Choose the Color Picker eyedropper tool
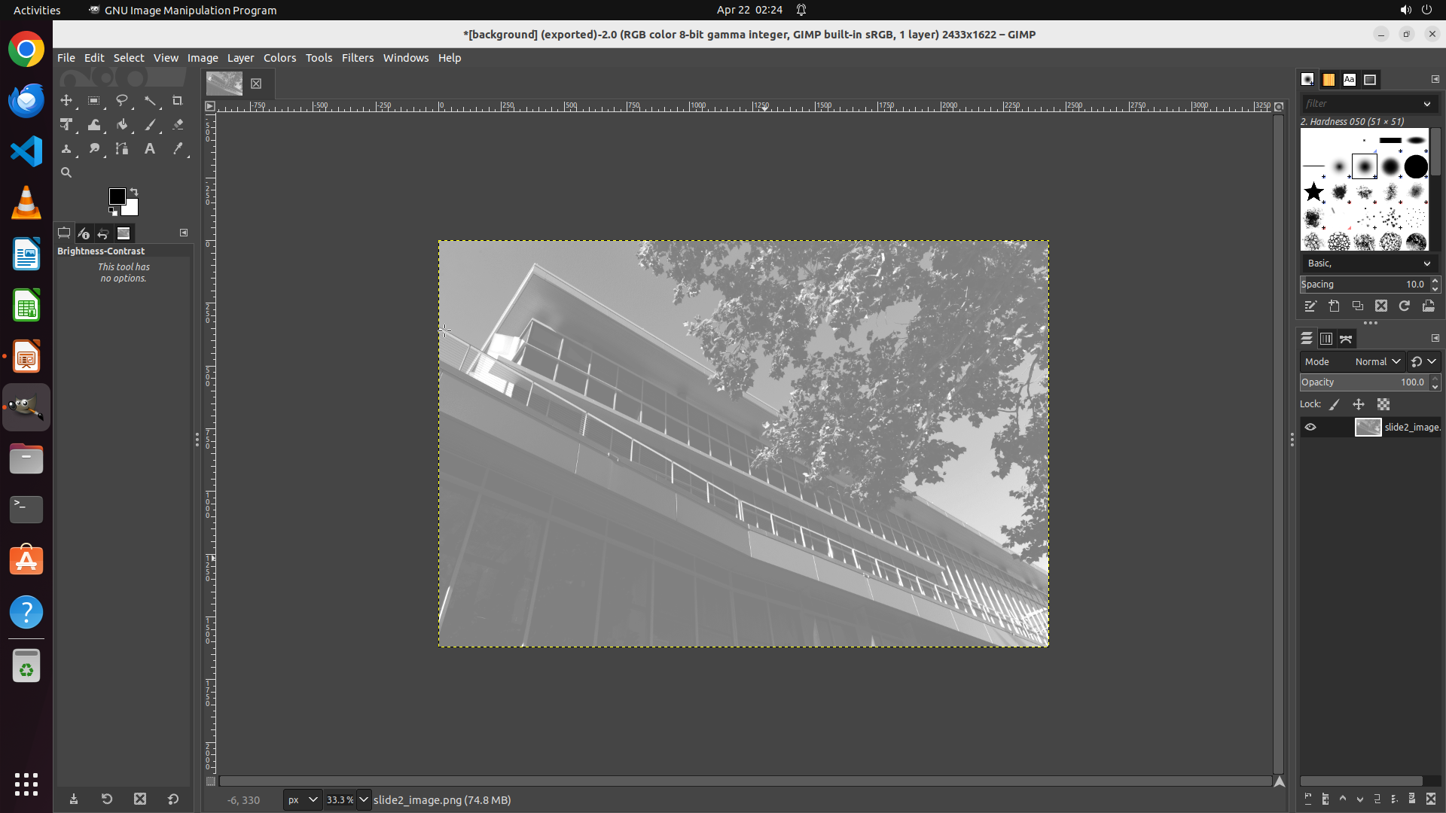This screenshot has width=1446, height=813. [x=178, y=149]
